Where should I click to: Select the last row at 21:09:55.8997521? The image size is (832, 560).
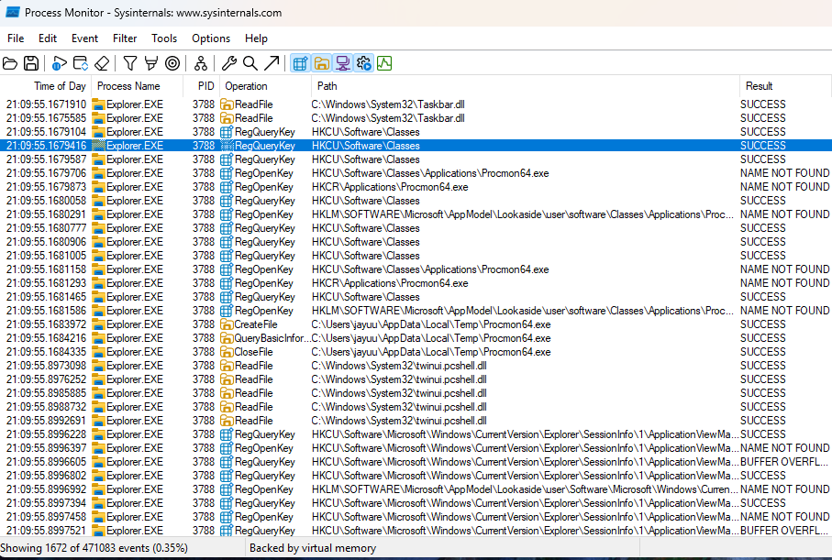point(416,531)
